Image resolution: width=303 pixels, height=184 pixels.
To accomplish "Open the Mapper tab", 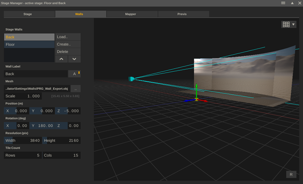I will [x=130, y=14].
